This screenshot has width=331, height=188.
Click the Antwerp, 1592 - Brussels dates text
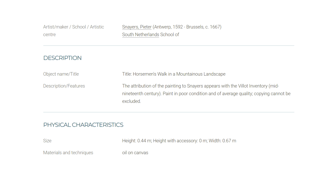(187, 27)
